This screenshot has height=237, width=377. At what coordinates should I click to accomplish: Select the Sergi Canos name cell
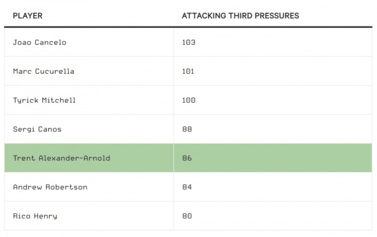(89, 129)
